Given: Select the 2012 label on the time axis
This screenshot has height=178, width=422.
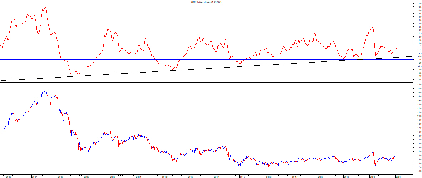Looking at the screenshot, I should coord(164,177).
